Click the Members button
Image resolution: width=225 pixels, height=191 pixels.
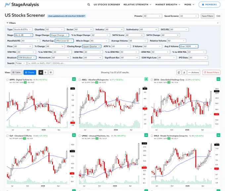point(209,5)
